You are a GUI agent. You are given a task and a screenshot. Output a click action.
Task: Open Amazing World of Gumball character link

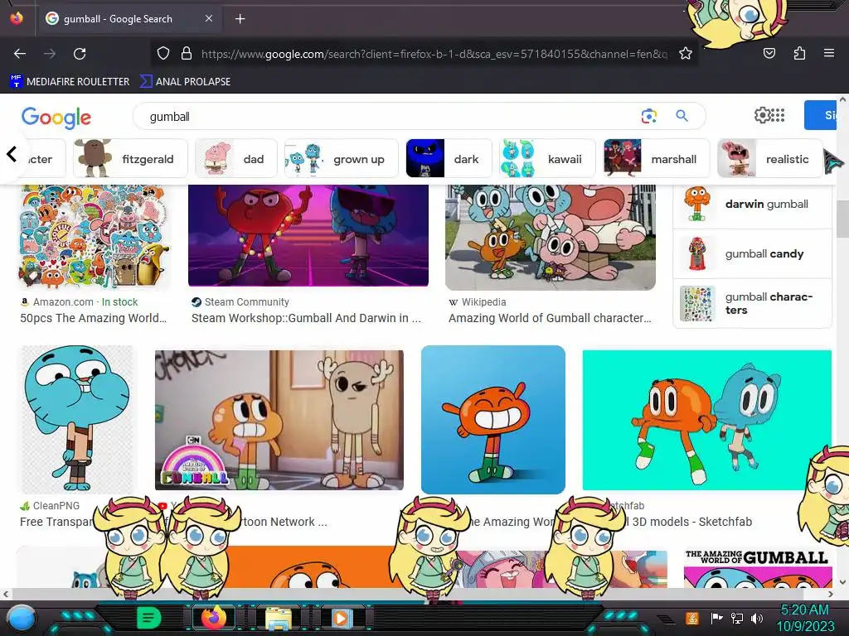[550, 318]
